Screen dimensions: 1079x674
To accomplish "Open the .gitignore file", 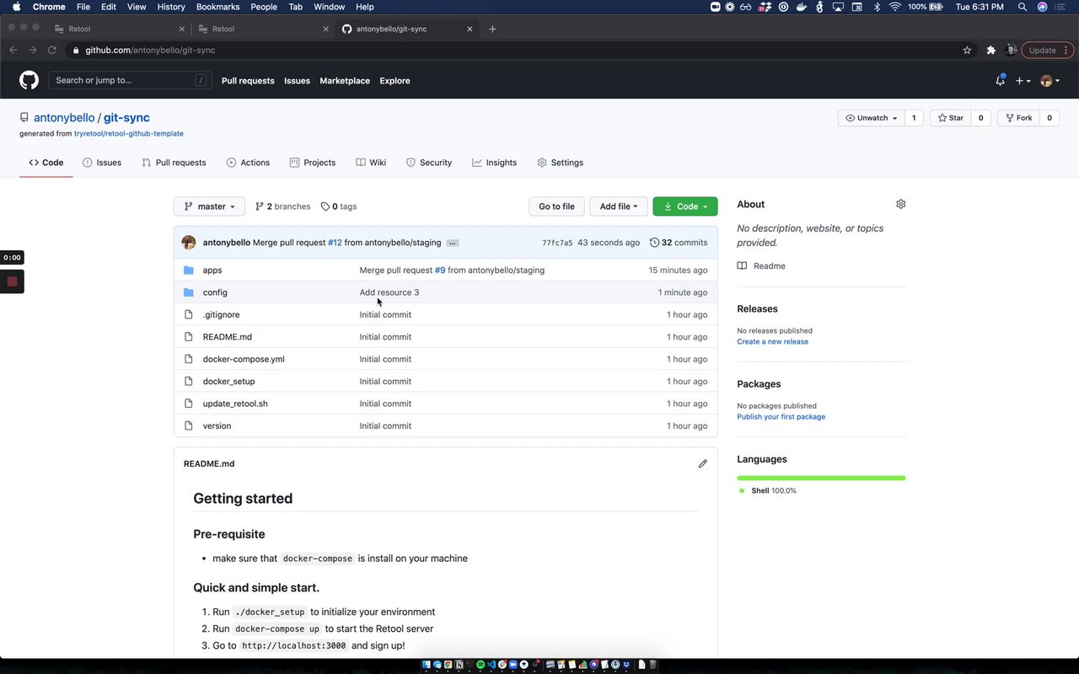I will coord(221,315).
